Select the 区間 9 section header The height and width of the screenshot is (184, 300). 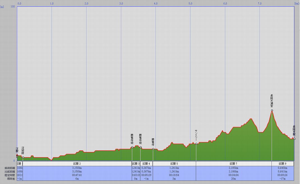click(x=283, y=164)
